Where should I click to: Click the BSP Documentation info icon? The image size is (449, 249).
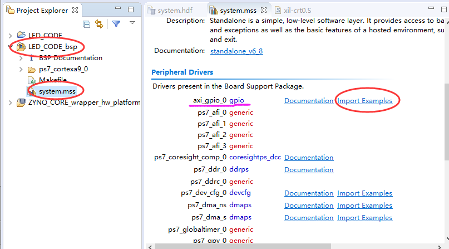pyautogui.click(x=32, y=58)
